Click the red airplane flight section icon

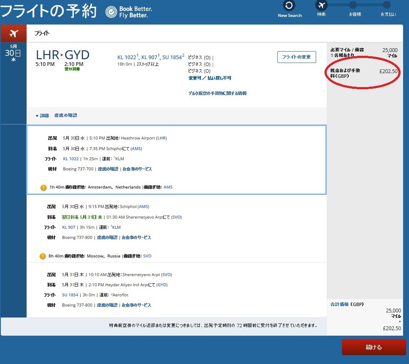14,33
